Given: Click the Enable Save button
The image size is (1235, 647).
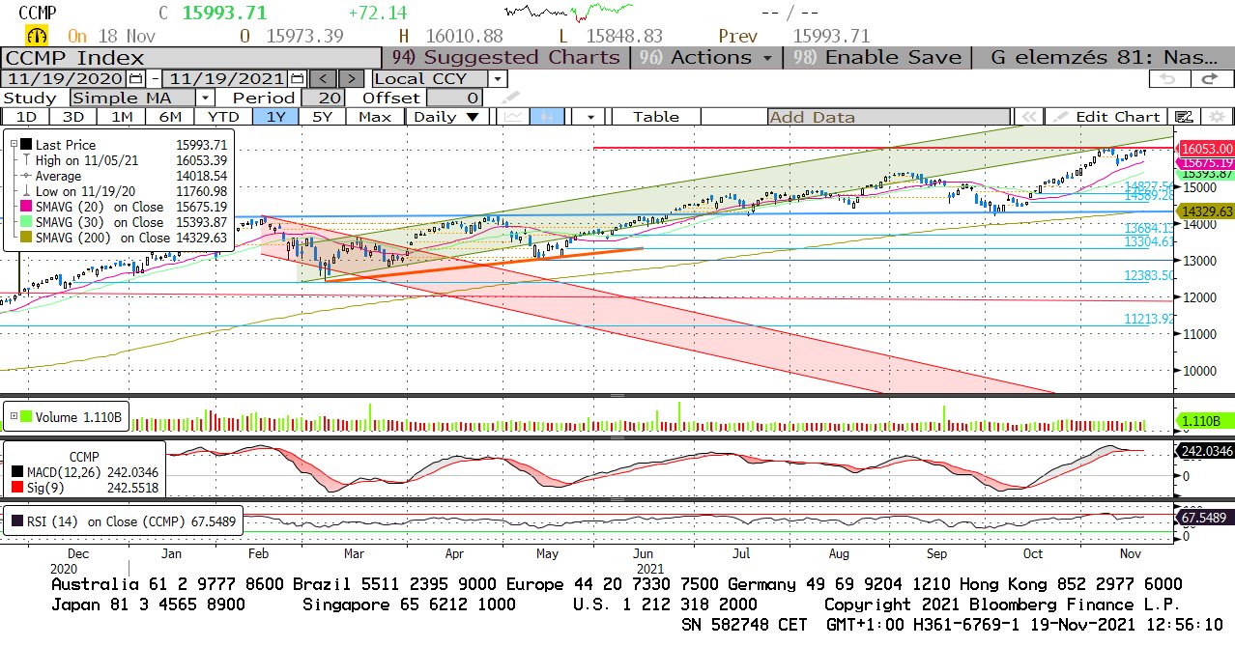Looking at the screenshot, I should coord(878,57).
